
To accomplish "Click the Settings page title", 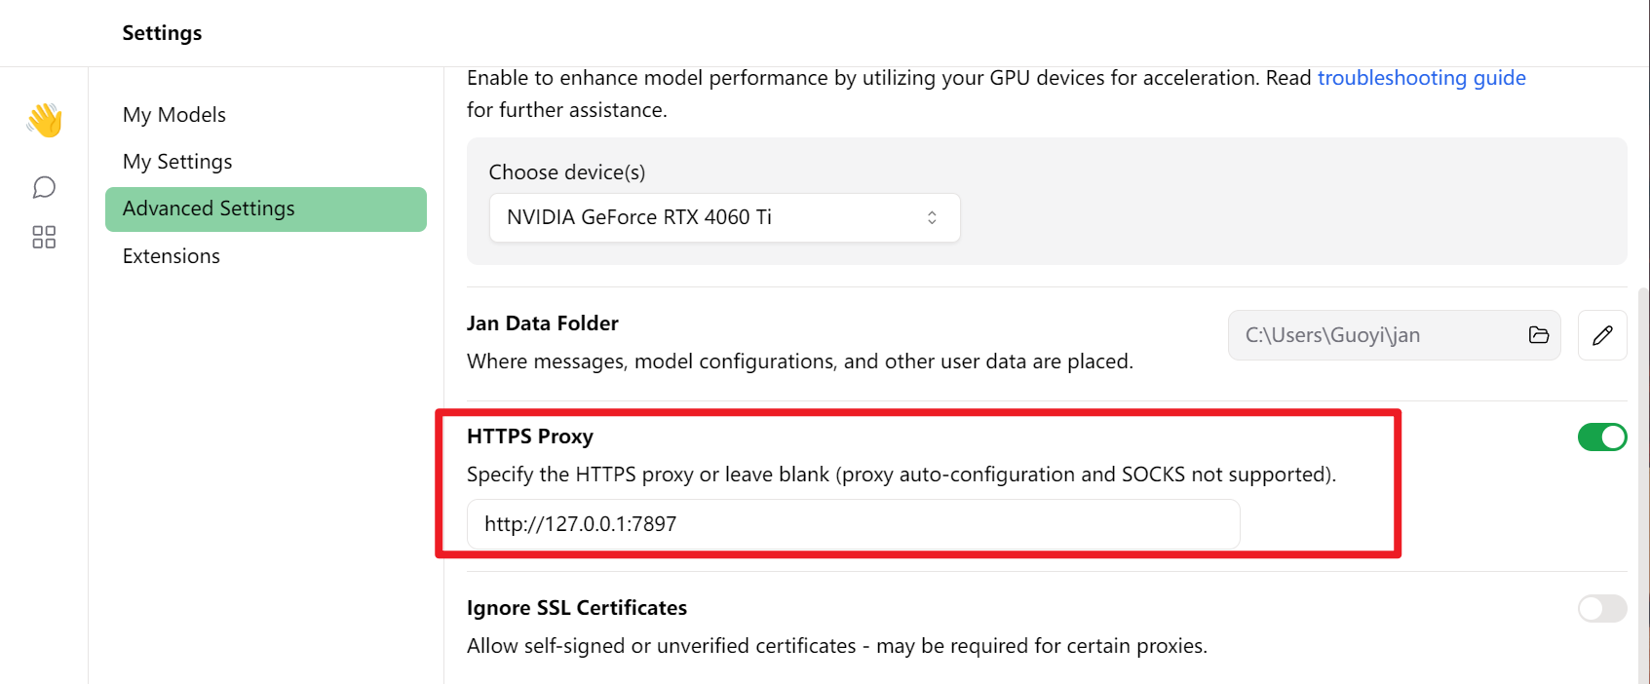I will [x=162, y=33].
